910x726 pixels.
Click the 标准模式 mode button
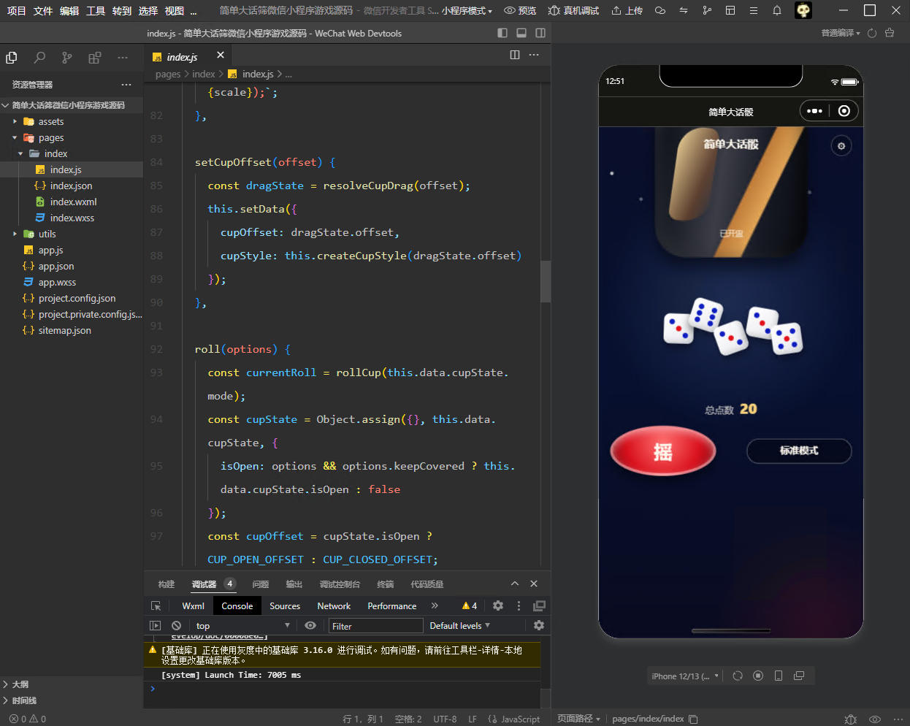(799, 451)
